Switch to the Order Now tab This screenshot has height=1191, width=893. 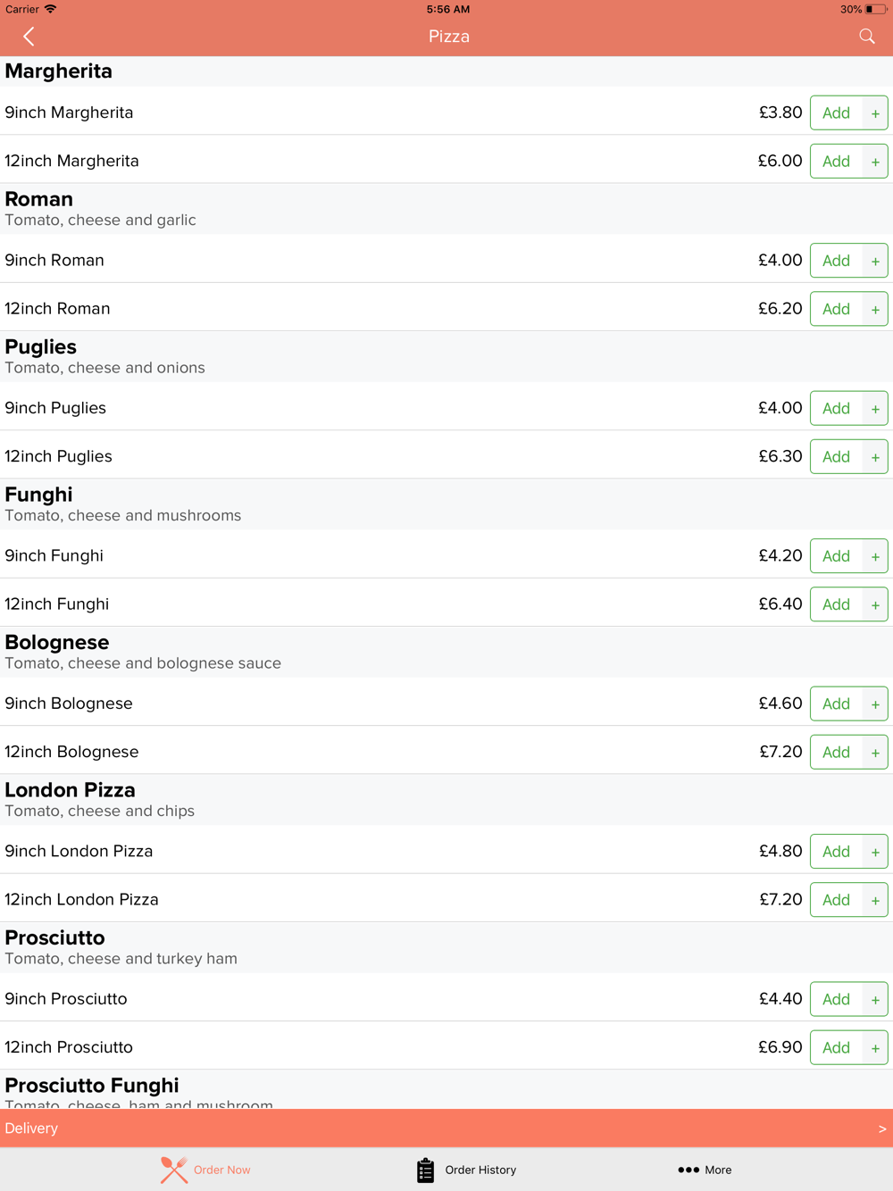click(x=205, y=1170)
